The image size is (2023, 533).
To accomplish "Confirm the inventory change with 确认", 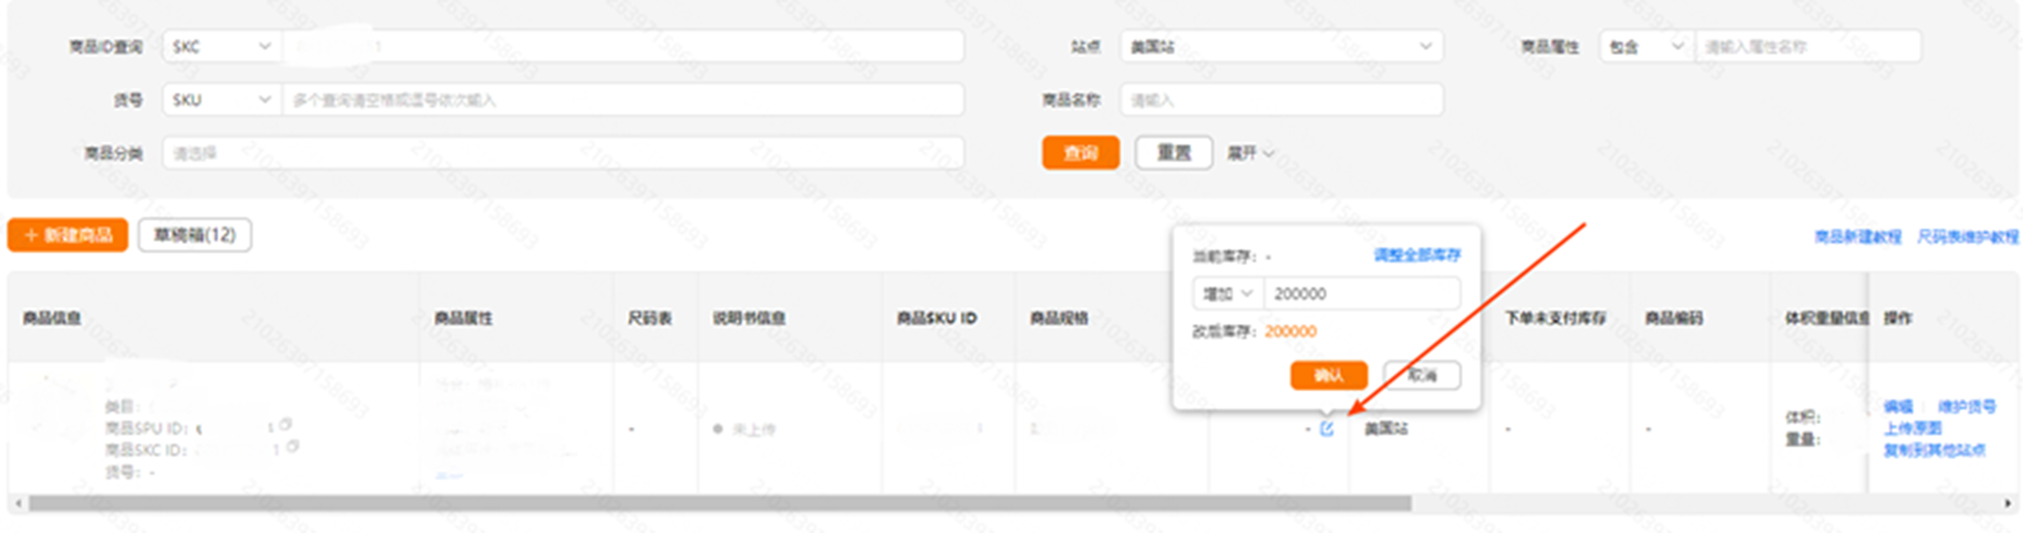I will click(x=1328, y=375).
